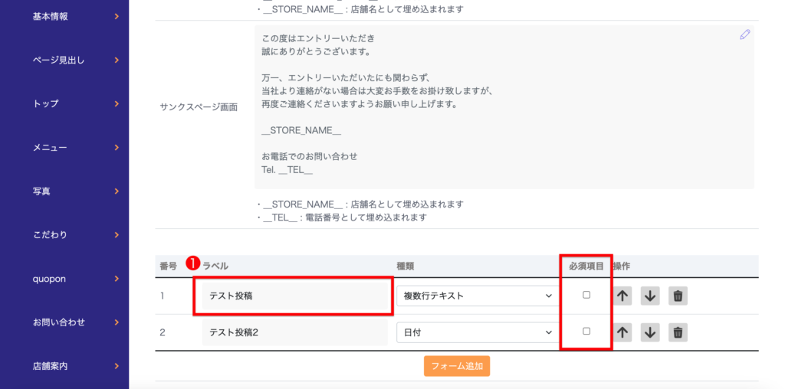Expand the お問い合わせ sidebar chevron
785x389 pixels.
point(117,322)
